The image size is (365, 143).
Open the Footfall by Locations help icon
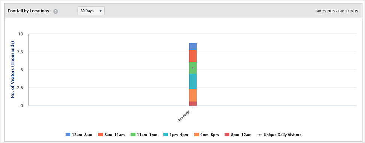click(x=56, y=11)
